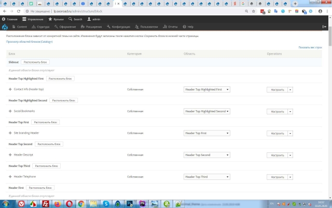Click Настроить button for Header Descript
This screenshot has width=332, height=208.
click(x=277, y=155)
